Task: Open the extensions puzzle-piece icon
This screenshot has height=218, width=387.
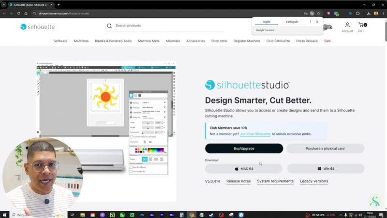Action: coord(357,14)
